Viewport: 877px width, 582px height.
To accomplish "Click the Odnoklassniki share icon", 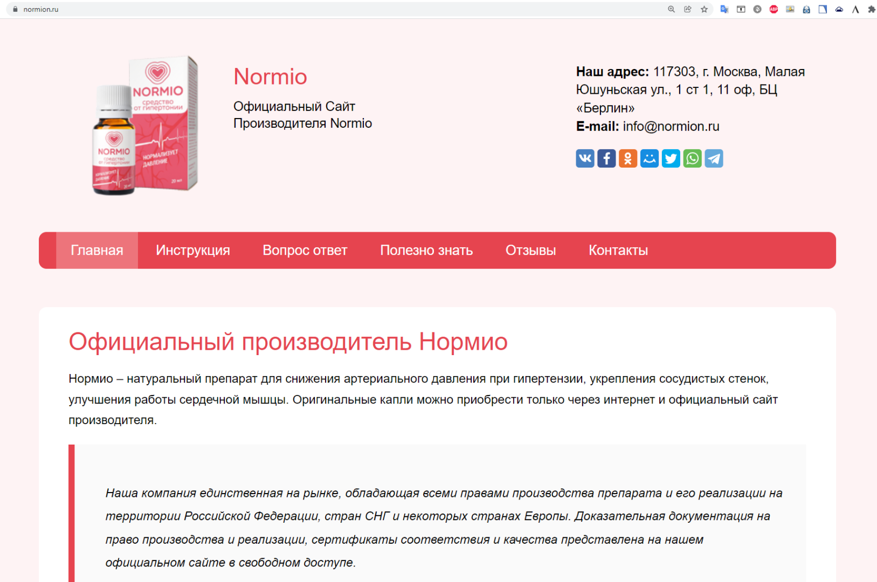I will pyautogui.click(x=628, y=158).
